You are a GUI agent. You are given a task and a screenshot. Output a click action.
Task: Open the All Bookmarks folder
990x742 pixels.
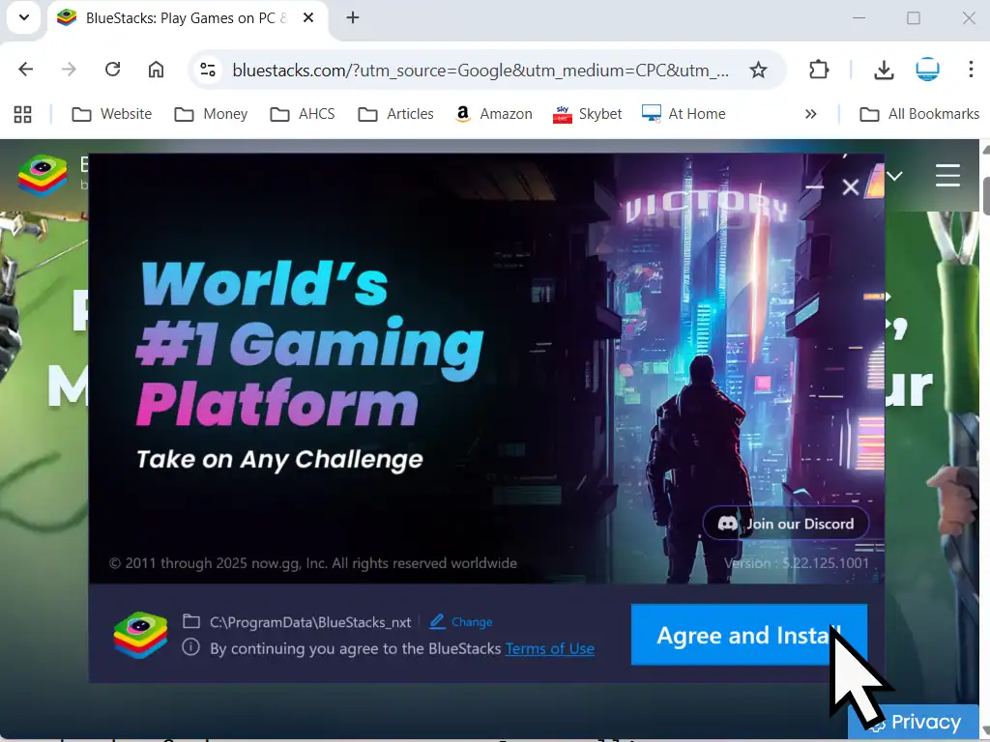point(919,114)
